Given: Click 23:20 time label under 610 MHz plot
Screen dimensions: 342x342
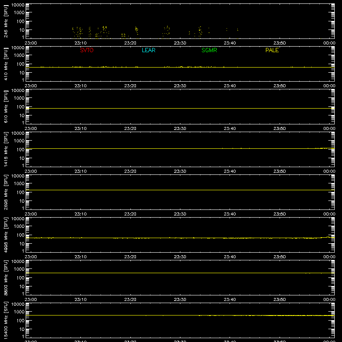Looking at the screenshot, I should (x=130, y=129).
